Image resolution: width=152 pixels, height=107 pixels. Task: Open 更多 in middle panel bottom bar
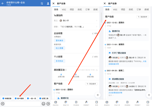click(97, 103)
